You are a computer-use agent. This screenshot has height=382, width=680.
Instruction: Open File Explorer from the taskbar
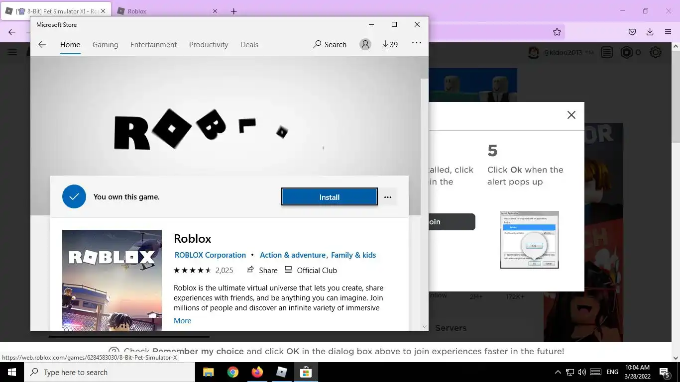208,372
